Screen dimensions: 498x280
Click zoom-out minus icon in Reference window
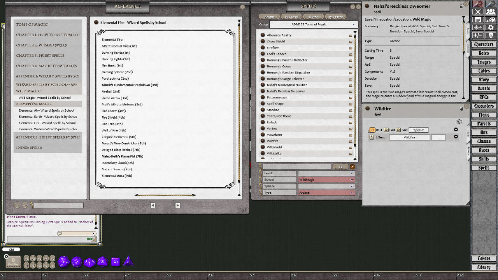pyautogui.click(x=25, y=205)
